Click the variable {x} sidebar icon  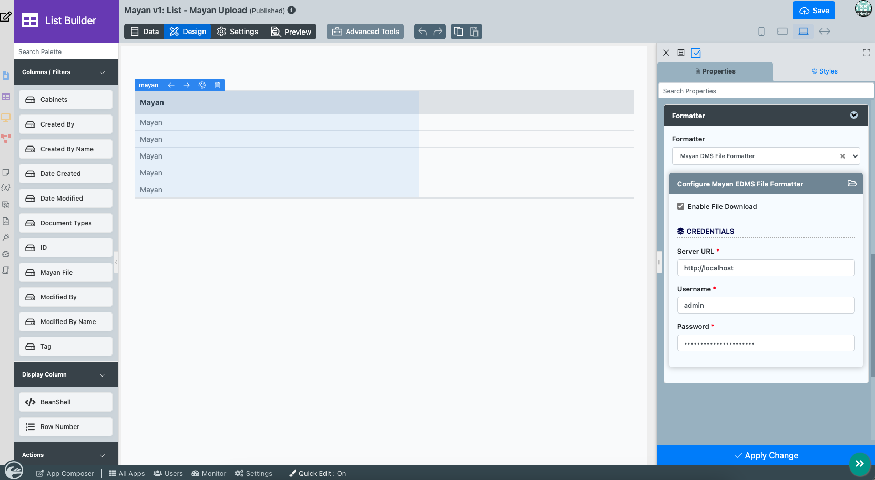click(6, 187)
